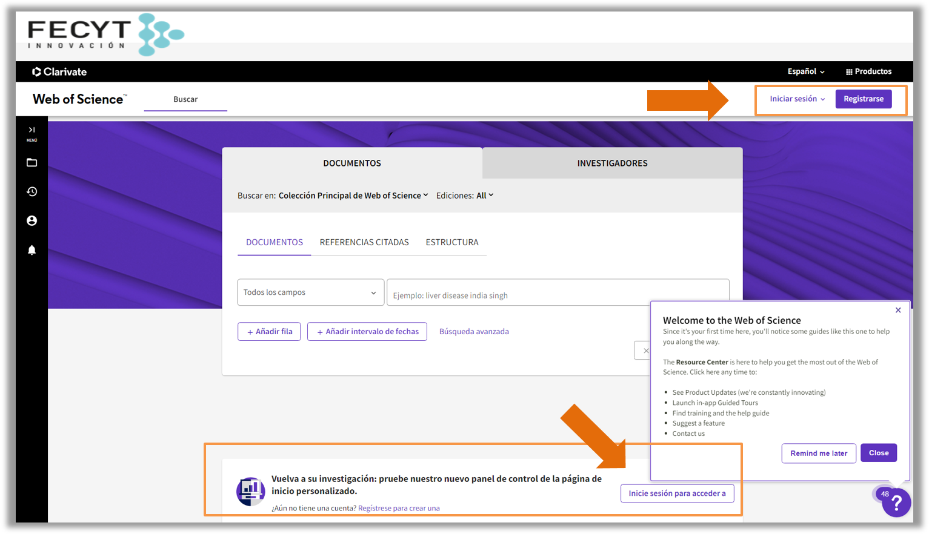Click the dashboard chart icon in banner

[x=250, y=491]
